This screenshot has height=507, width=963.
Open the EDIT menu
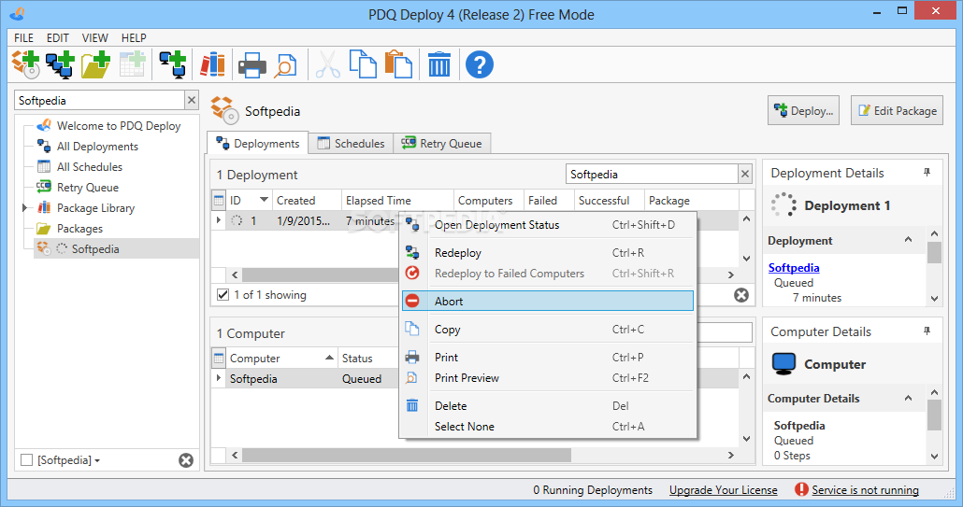pos(58,38)
